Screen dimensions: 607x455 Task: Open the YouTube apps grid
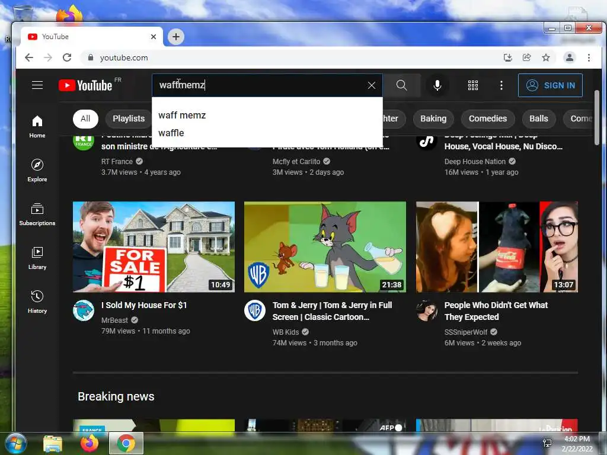pos(472,85)
